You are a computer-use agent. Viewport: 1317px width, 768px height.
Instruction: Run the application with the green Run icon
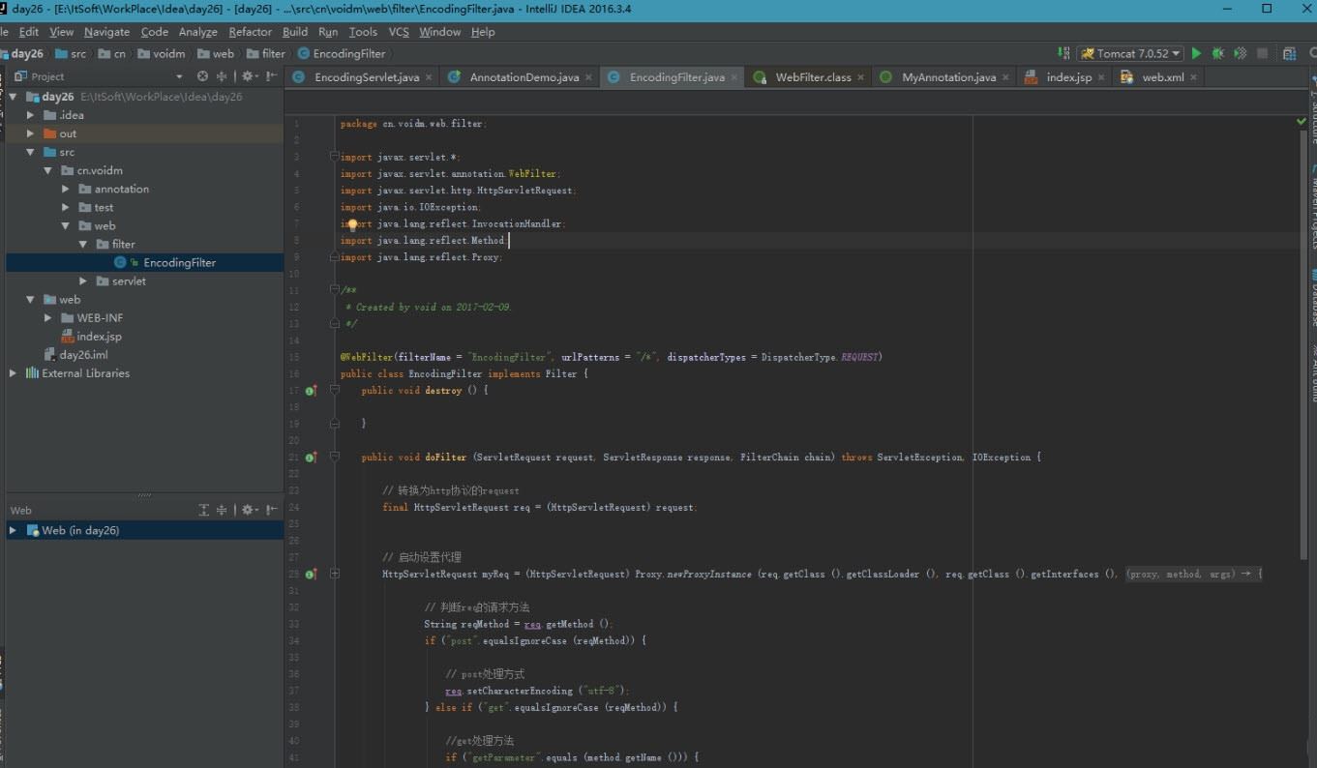click(1196, 53)
